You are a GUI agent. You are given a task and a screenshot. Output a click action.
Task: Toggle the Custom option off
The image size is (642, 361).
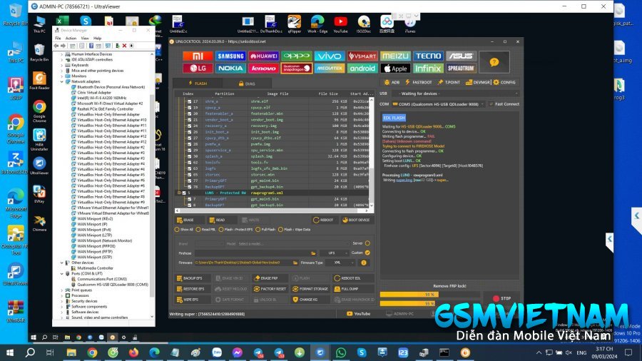click(x=367, y=253)
